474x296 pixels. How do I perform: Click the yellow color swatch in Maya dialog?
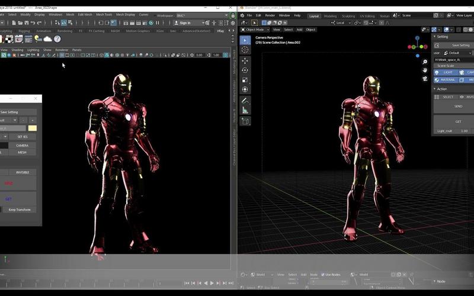click(x=32, y=128)
